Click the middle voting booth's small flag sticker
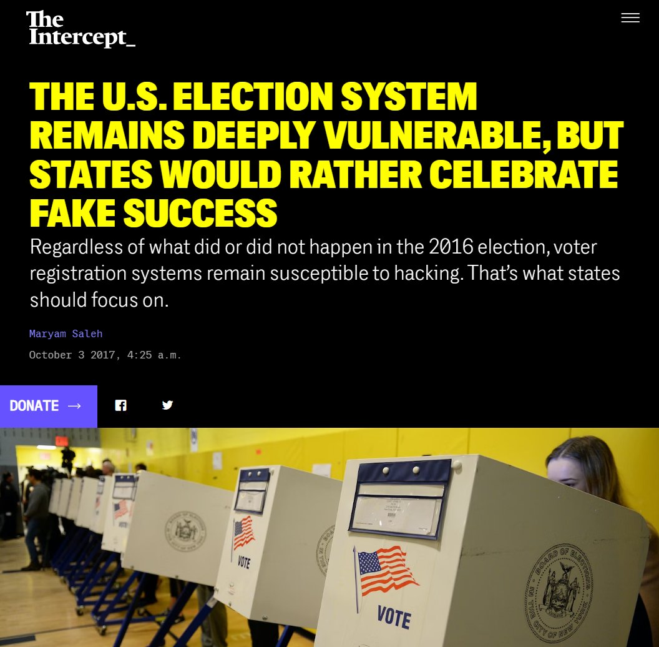The image size is (659, 647). pos(243,533)
